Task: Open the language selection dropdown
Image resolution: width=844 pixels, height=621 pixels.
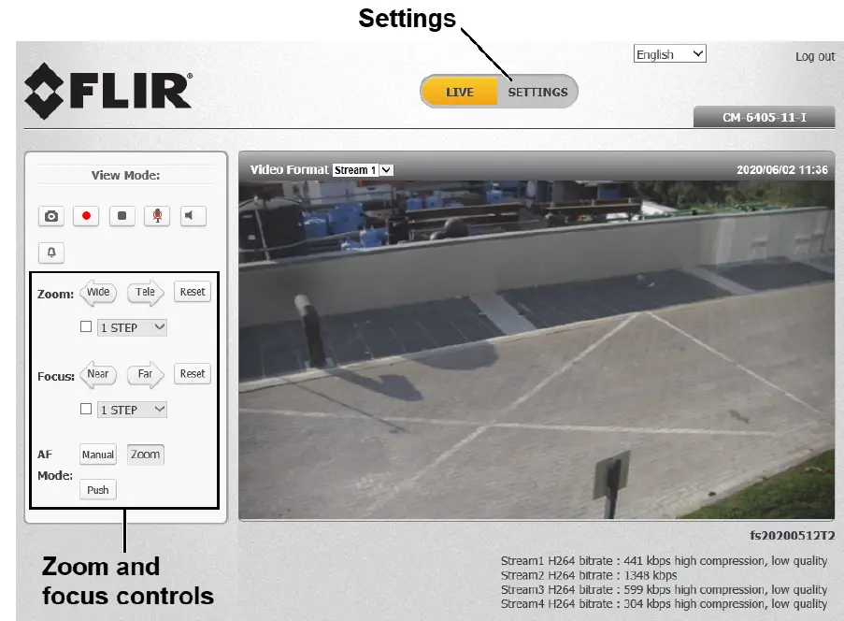Action: coord(669,53)
